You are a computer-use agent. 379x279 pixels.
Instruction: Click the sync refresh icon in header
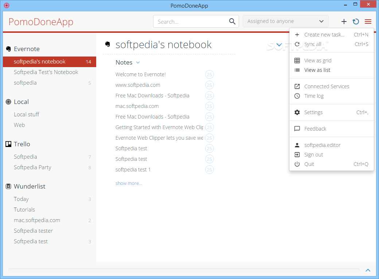(x=356, y=22)
